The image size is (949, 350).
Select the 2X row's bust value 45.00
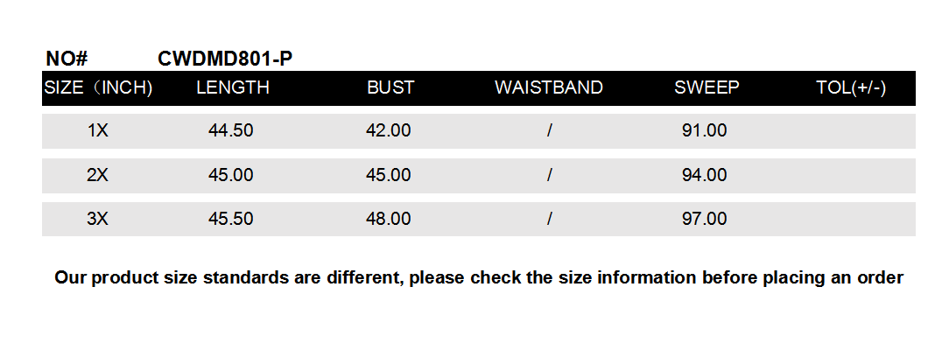coord(389,175)
